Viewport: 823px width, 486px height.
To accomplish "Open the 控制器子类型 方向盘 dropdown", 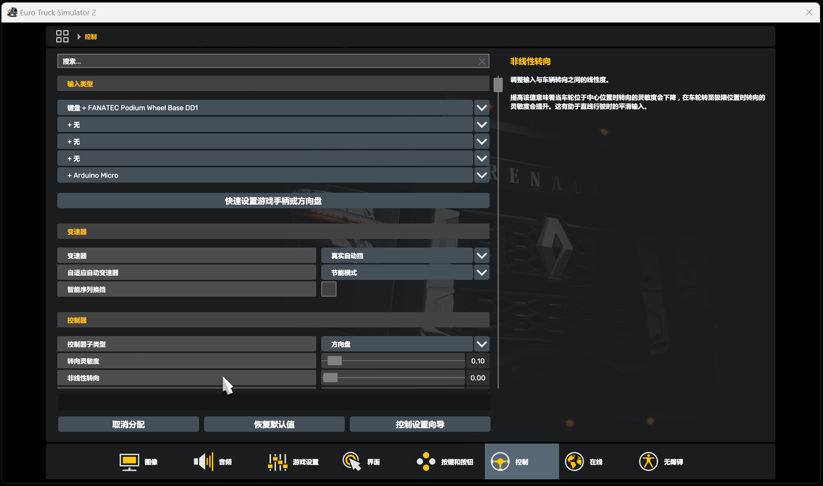I will (x=481, y=344).
